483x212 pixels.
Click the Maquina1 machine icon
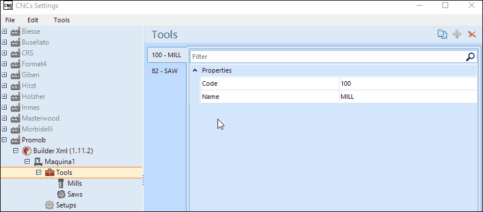[x=38, y=162]
